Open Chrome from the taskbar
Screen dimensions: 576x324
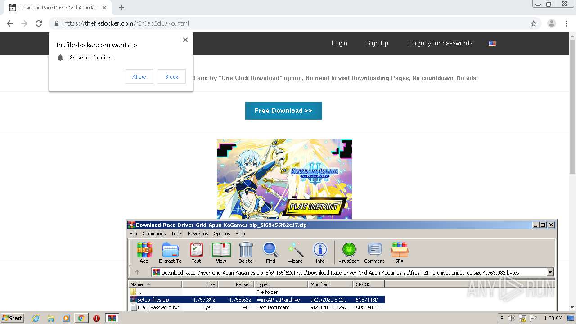point(81,318)
